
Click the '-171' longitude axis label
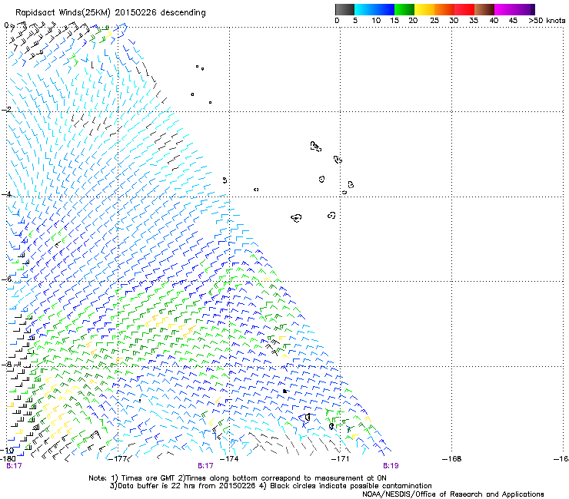pos(340,459)
